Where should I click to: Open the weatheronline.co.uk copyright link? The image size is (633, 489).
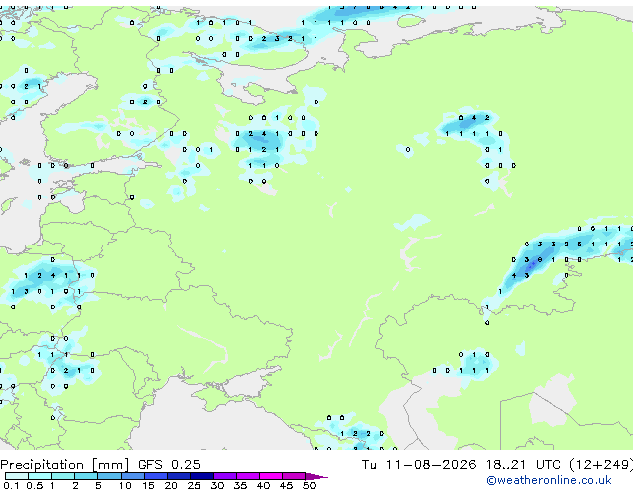tap(549, 480)
